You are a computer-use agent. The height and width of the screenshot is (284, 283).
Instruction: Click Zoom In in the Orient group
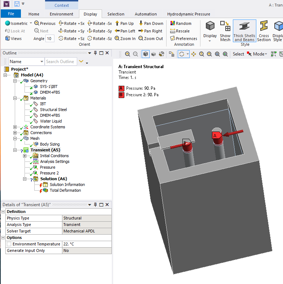coord(125,39)
